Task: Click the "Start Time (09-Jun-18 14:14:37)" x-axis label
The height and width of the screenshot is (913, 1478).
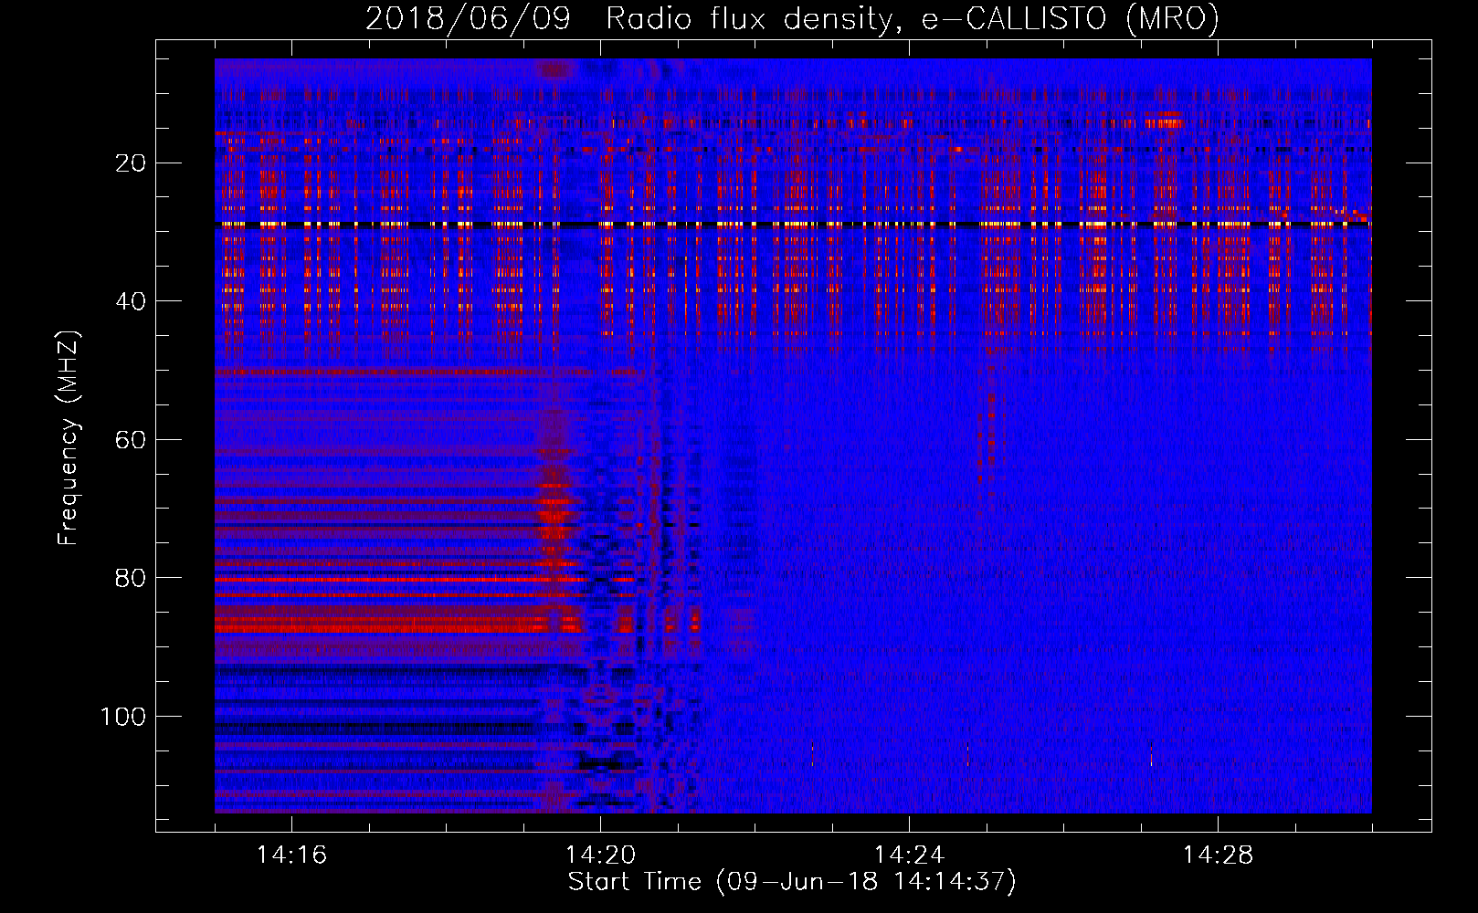Action: tap(792, 882)
